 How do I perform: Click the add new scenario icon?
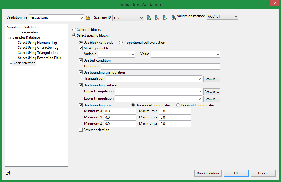149,18
